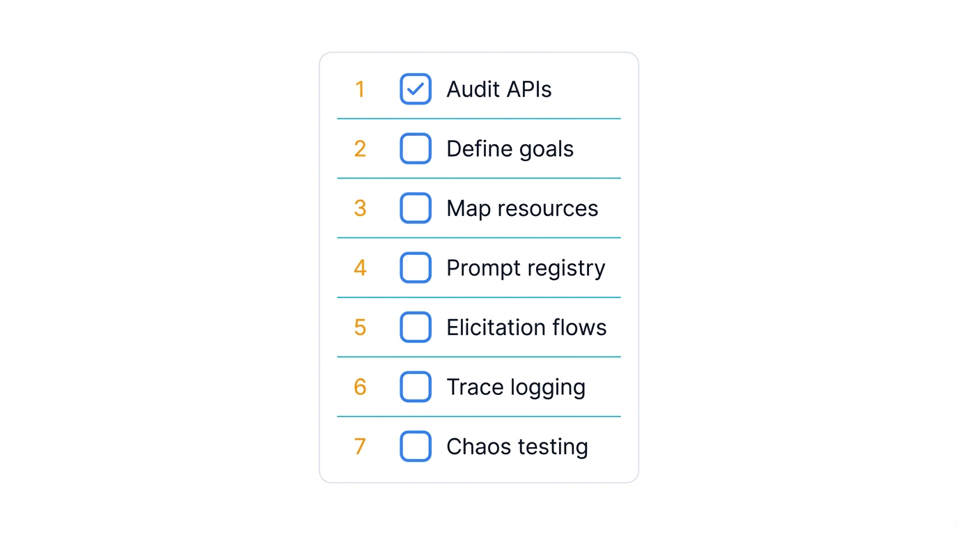Check the Chaos testing checkbox

pyautogui.click(x=416, y=447)
